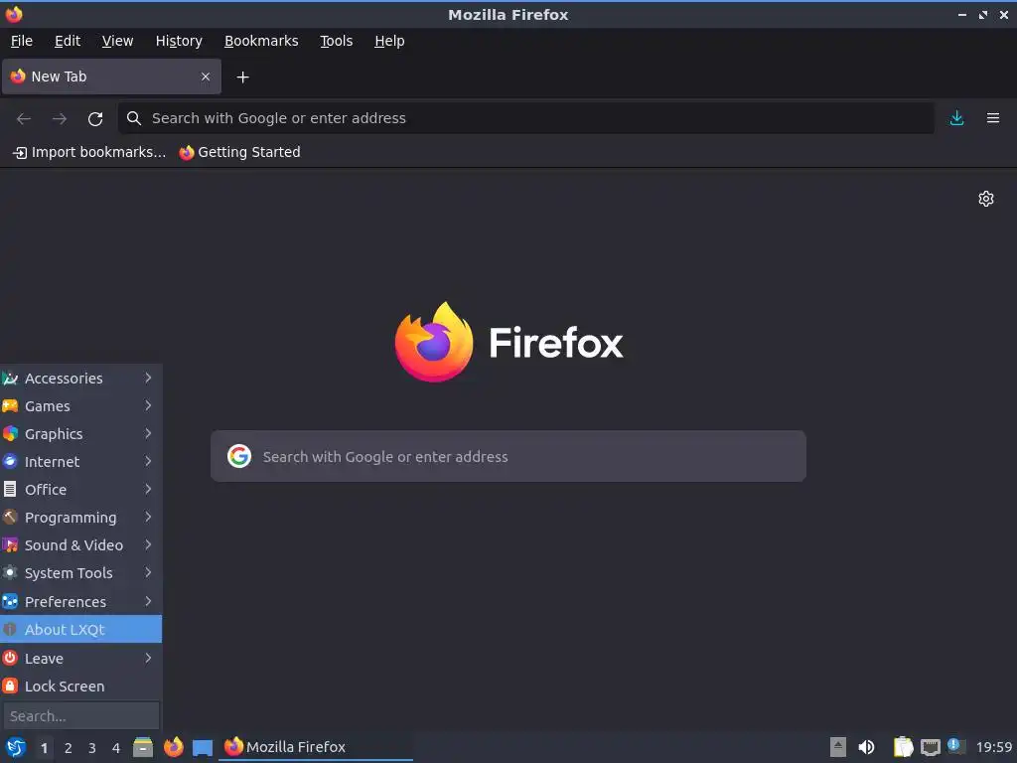Expand the Internet submenu arrow
Screen dimensions: 1017x763
[149, 461]
